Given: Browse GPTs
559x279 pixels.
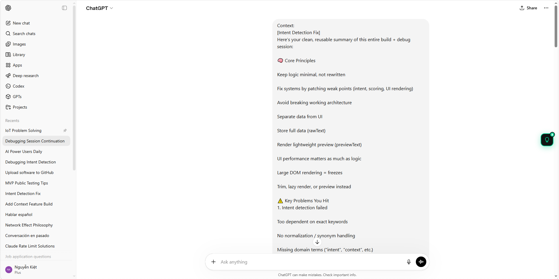Looking at the screenshot, I should pyautogui.click(x=17, y=97).
